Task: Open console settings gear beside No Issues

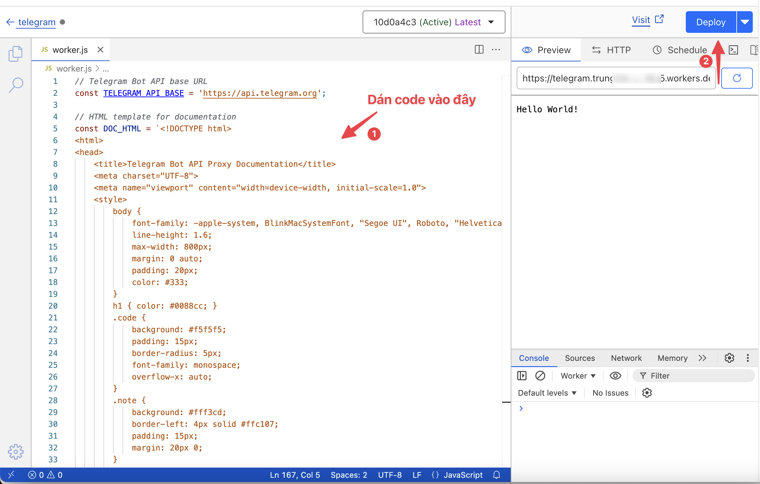Action: [x=647, y=393]
